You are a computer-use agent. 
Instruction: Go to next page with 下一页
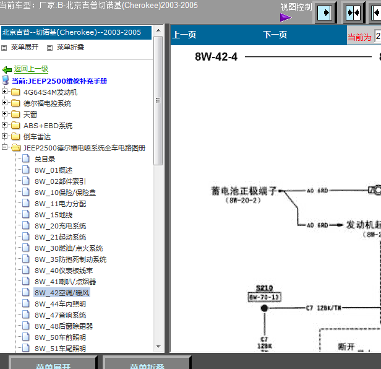coord(275,35)
